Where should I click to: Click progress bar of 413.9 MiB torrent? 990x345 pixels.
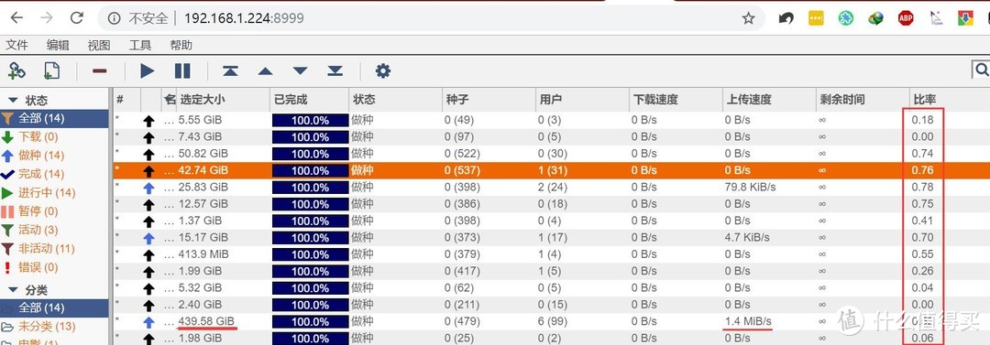tap(310, 254)
